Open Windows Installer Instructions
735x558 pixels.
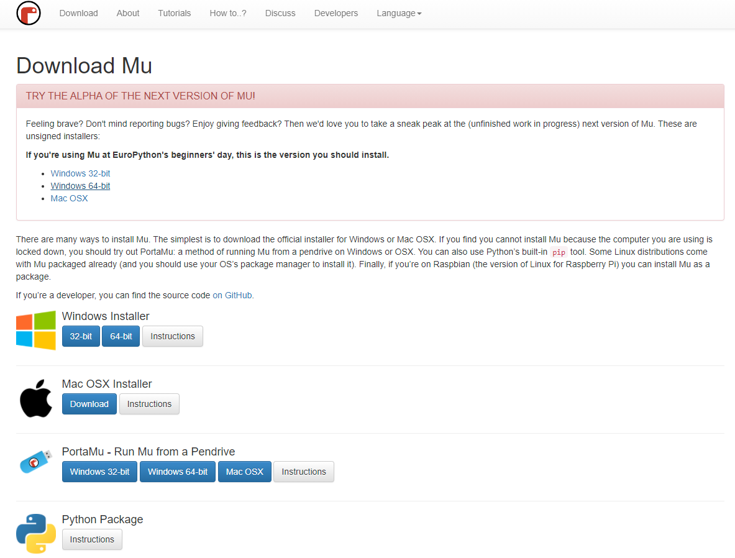(173, 336)
